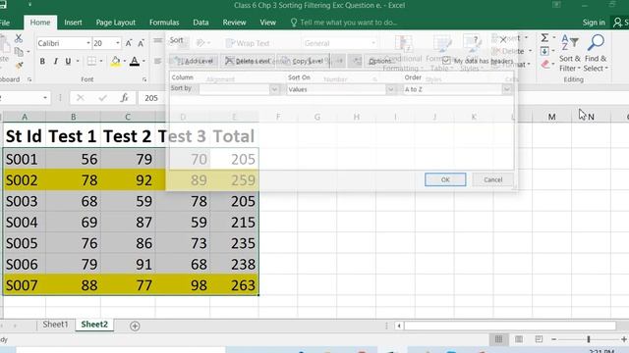Switch to Page Layout view icon
629x353 pixels.
point(519,339)
